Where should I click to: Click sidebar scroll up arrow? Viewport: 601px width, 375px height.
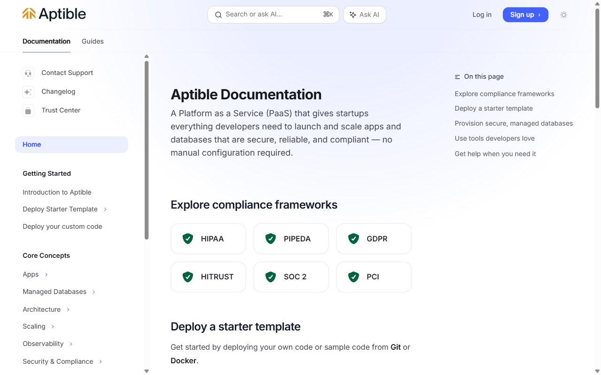coord(146,56)
